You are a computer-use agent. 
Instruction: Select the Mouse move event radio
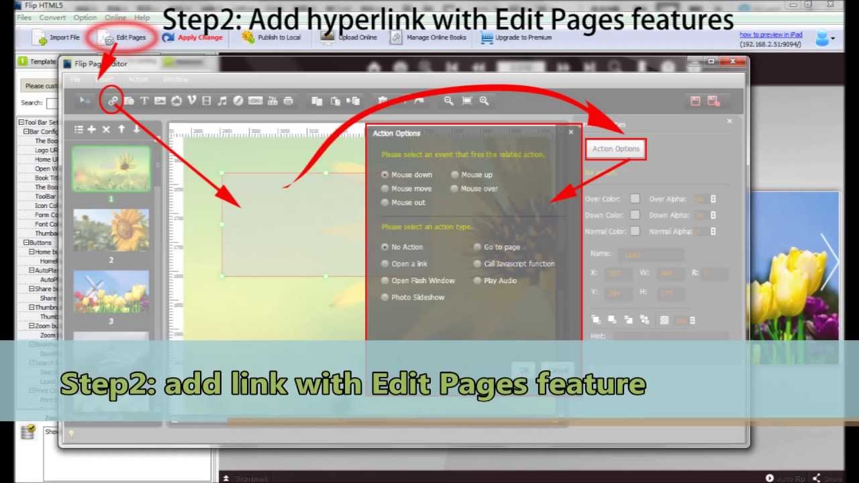coord(385,189)
